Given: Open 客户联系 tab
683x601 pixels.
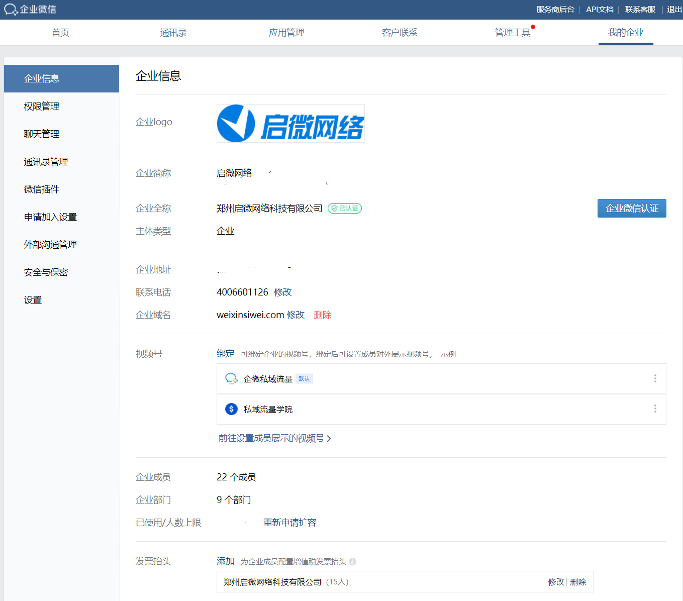Looking at the screenshot, I should (400, 33).
